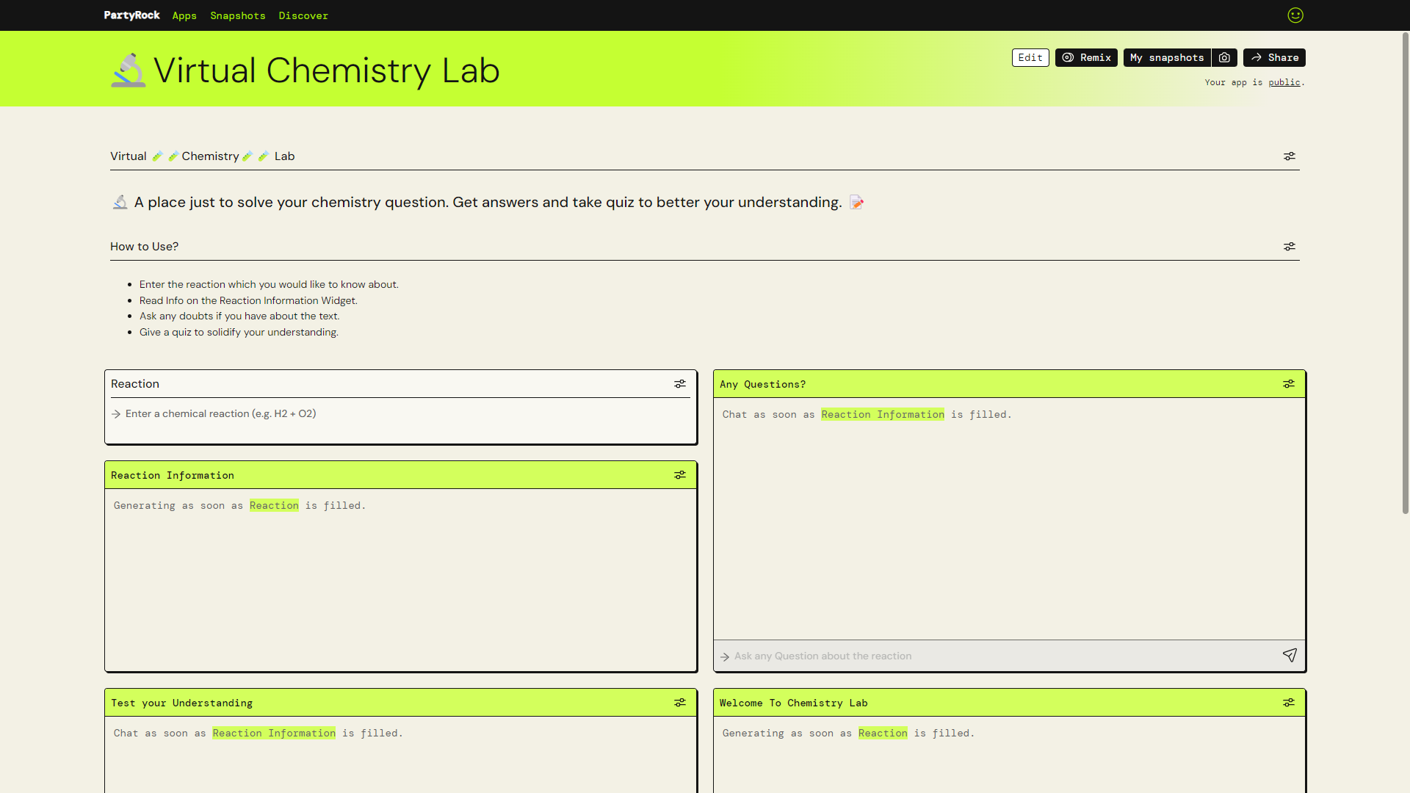
Task: Click the Remix button
Action: (1085, 57)
